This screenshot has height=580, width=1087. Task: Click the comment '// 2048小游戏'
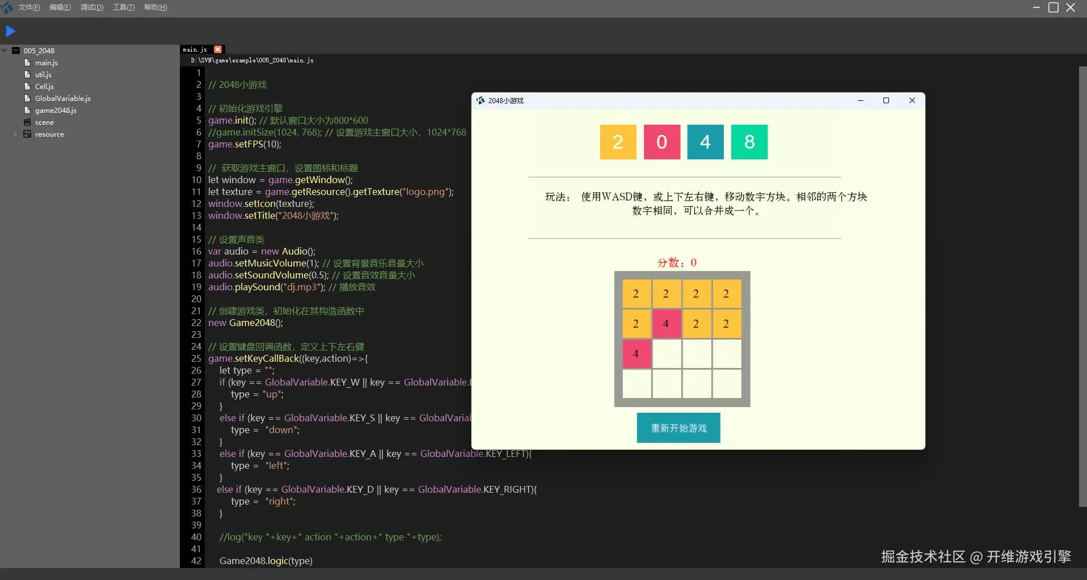click(237, 84)
